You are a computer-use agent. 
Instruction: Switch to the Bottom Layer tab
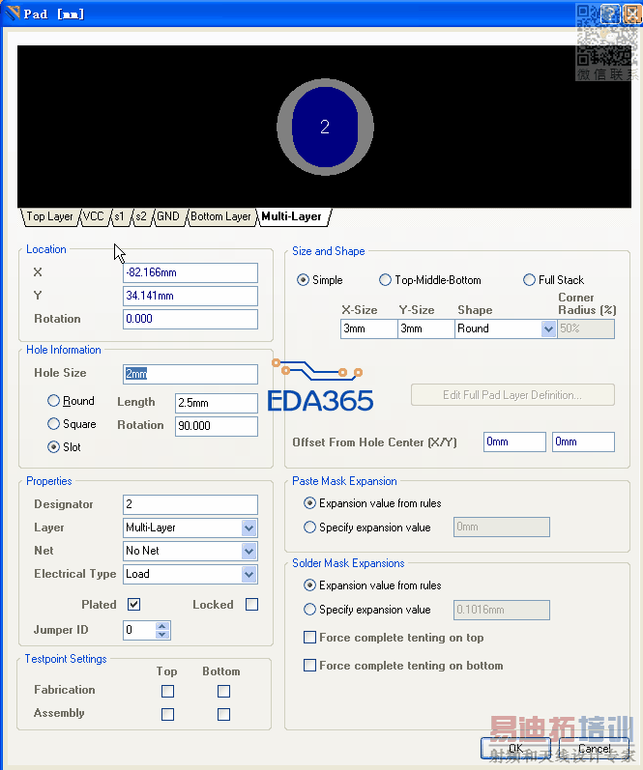click(x=220, y=216)
